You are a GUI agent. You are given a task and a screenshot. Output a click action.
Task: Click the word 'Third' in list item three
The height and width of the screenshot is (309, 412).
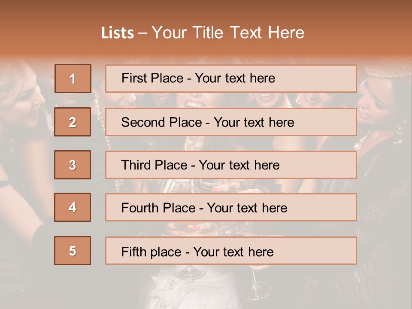click(136, 165)
